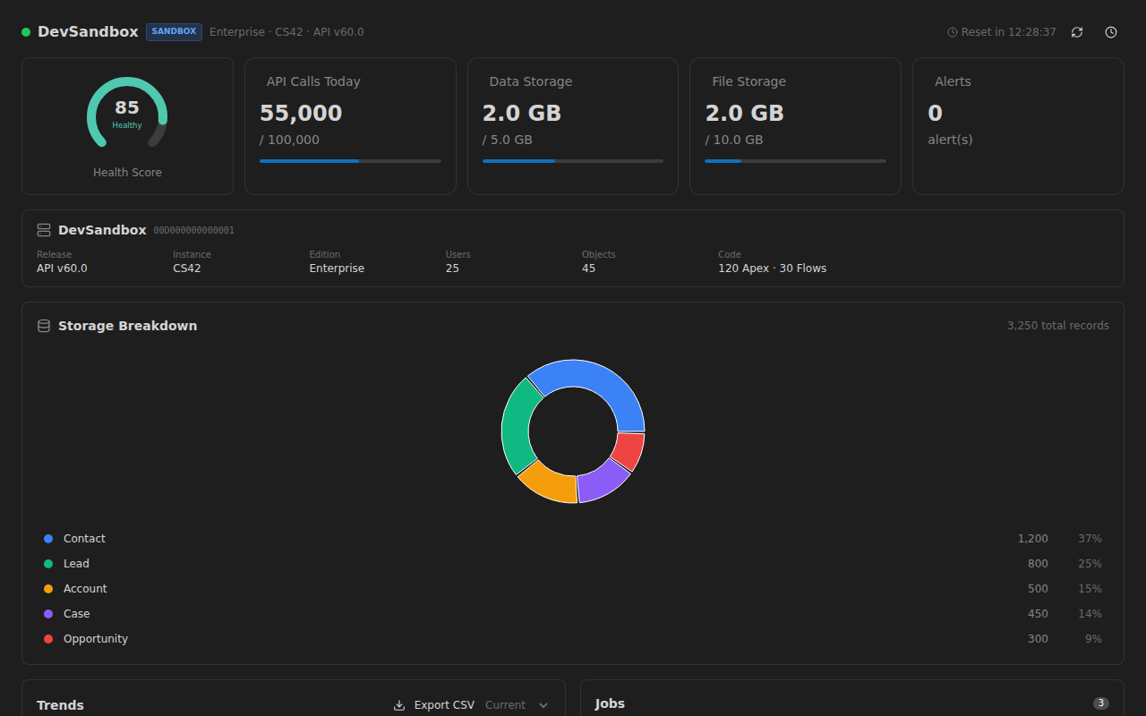Image resolution: width=1146 pixels, height=716 pixels.
Task: Click the Trends panel heading
Action: click(60, 705)
